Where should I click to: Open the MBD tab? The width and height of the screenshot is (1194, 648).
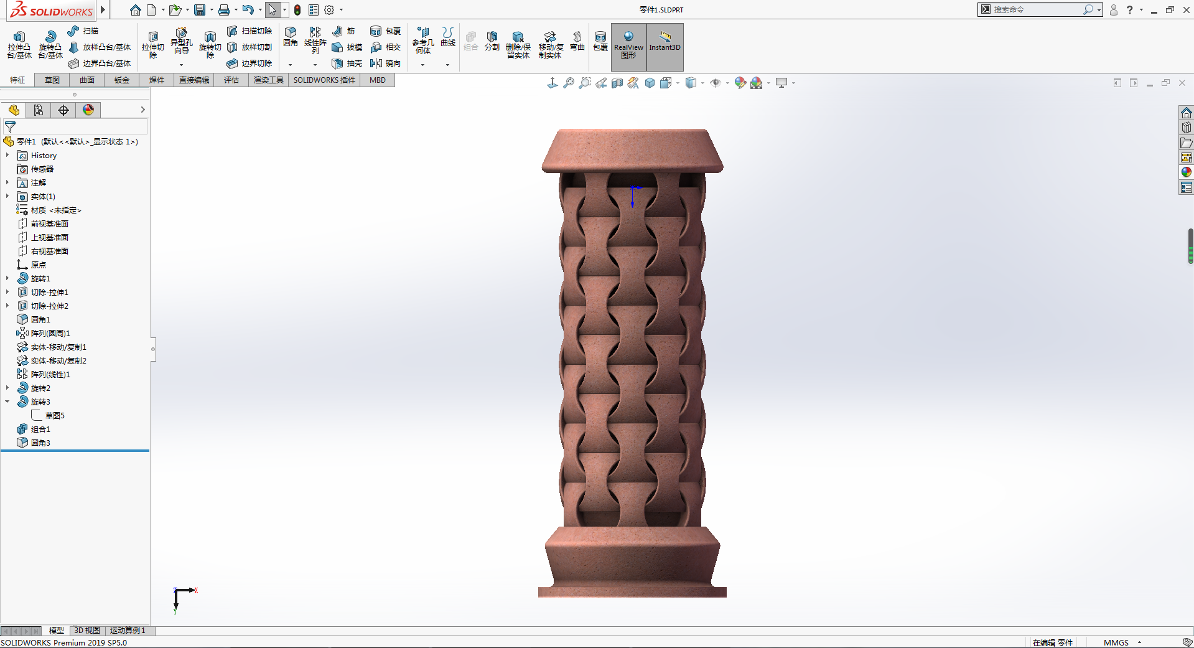pos(378,80)
